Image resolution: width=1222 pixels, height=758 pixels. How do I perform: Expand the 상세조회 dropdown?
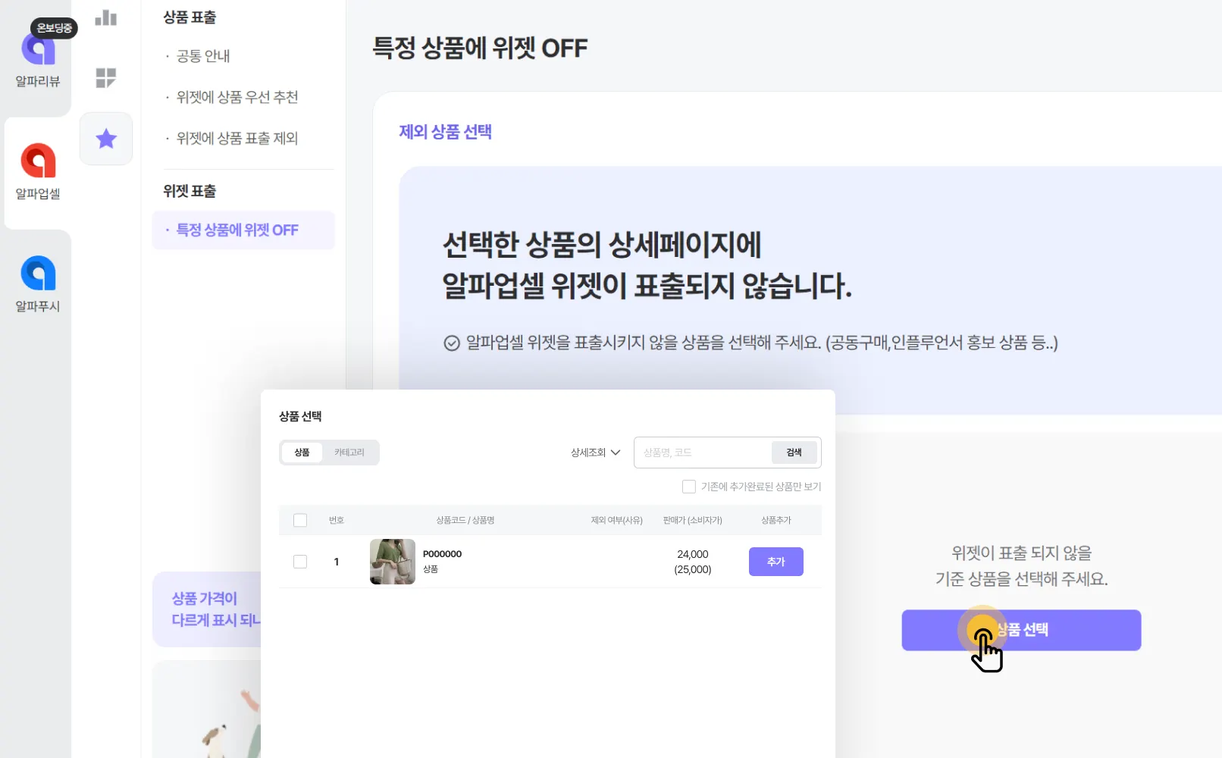click(596, 453)
